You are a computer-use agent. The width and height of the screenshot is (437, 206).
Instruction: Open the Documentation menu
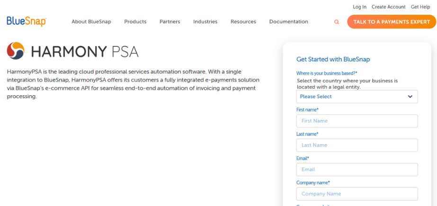coord(288,21)
